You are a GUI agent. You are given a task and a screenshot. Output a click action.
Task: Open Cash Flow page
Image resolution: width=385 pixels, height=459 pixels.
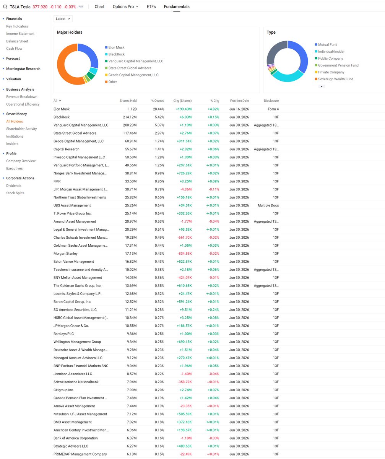click(x=14, y=49)
